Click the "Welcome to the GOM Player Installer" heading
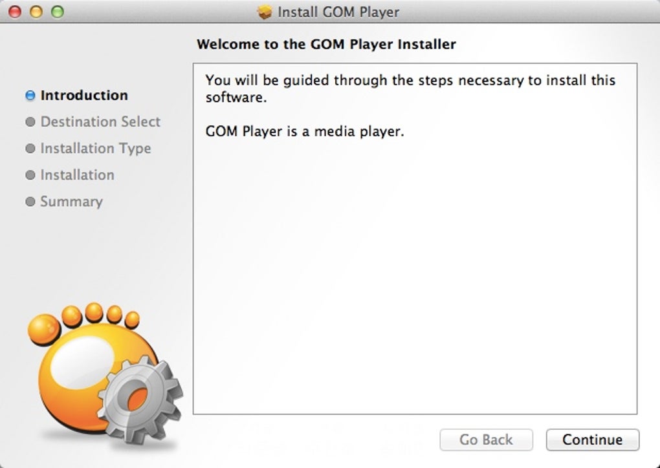Image resolution: width=660 pixels, height=468 pixels. pos(326,45)
